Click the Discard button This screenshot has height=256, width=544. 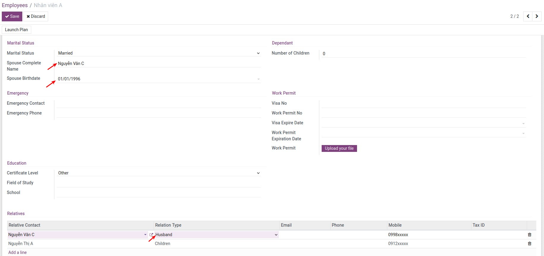(x=36, y=16)
